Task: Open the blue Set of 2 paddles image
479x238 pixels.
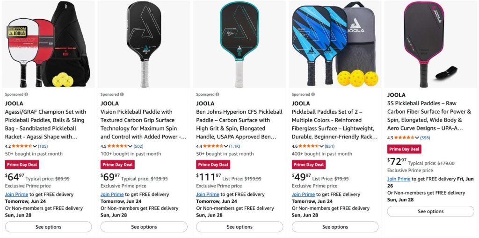Action: (335, 44)
